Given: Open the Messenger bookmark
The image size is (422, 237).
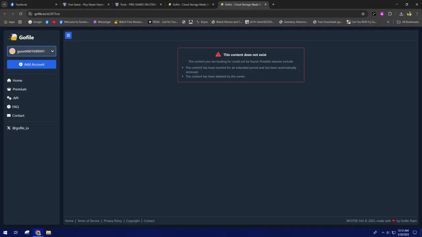Looking at the screenshot, I should [x=102, y=22].
